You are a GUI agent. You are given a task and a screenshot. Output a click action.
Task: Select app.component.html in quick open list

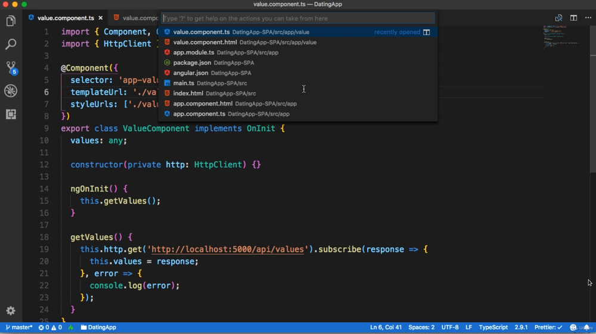pos(298,104)
